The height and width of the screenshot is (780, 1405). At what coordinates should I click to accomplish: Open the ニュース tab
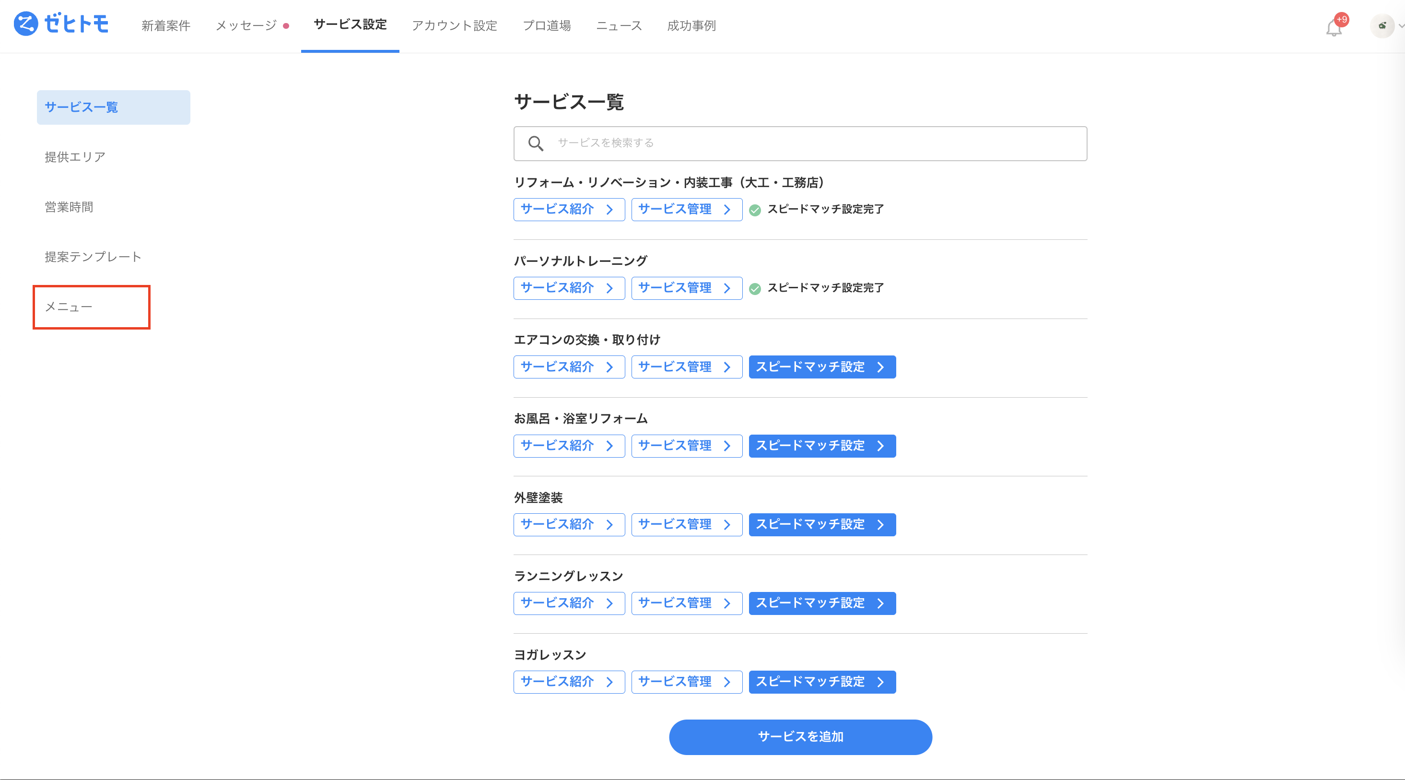click(x=619, y=25)
